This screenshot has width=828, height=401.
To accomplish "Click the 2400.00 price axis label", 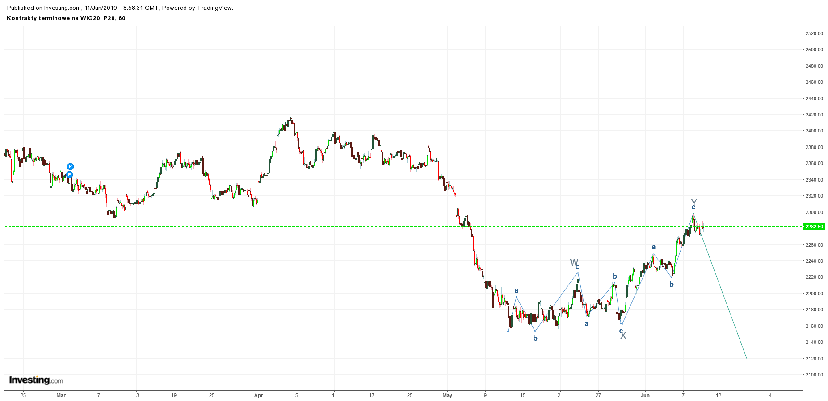I will point(814,131).
